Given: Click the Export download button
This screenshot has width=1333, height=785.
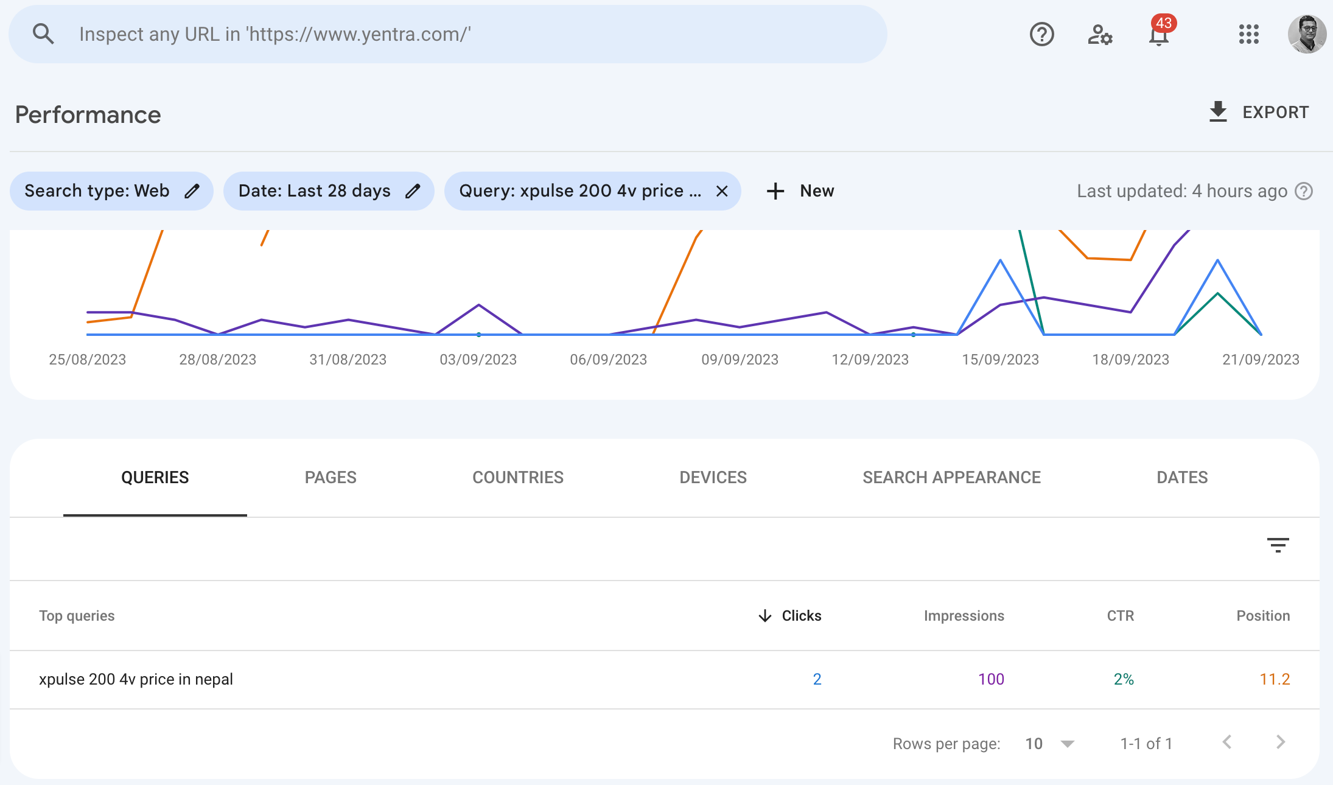Looking at the screenshot, I should pyautogui.click(x=1258, y=112).
